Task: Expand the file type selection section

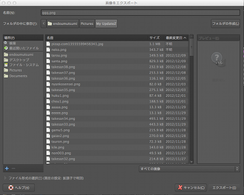Action: (5, 178)
